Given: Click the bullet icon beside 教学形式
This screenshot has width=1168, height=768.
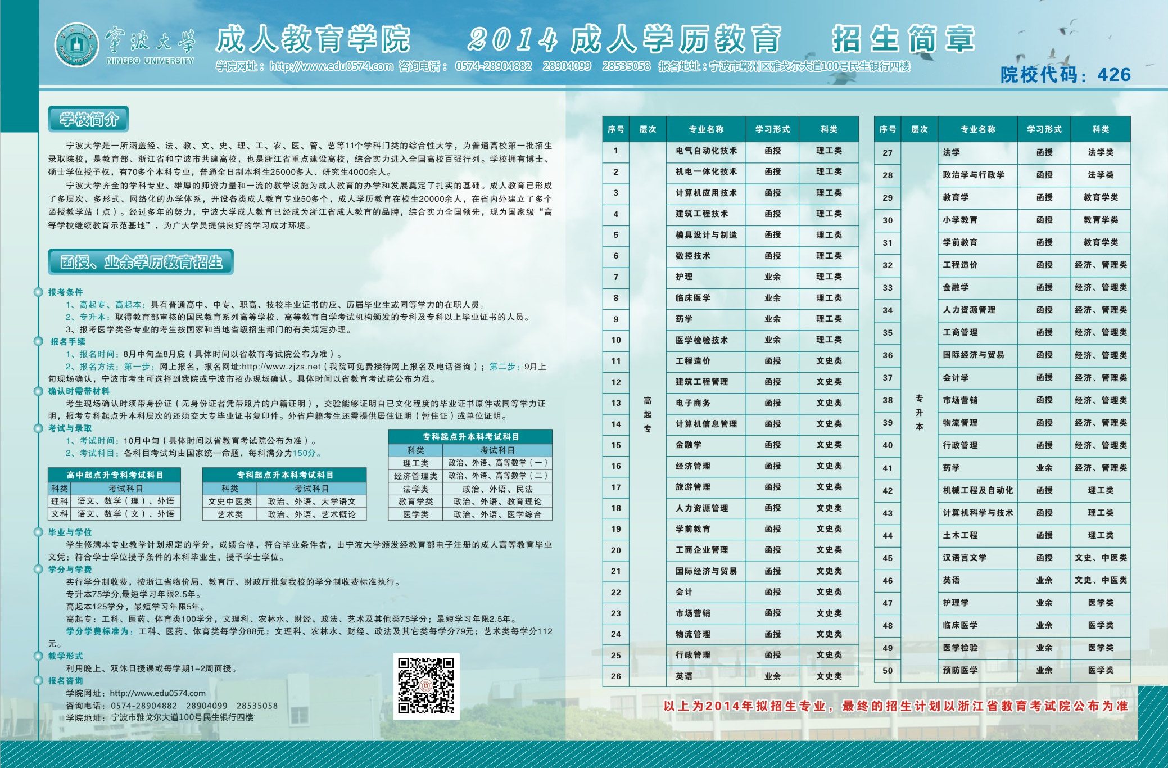Looking at the screenshot, I should pyautogui.click(x=38, y=656).
